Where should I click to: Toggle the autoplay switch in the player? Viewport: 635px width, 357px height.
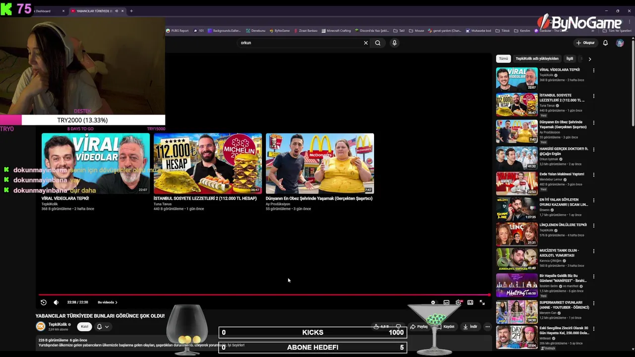[x=434, y=302]
